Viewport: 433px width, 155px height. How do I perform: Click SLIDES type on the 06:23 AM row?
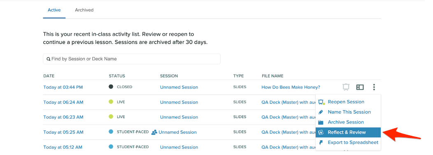click(x=240, y=117)
